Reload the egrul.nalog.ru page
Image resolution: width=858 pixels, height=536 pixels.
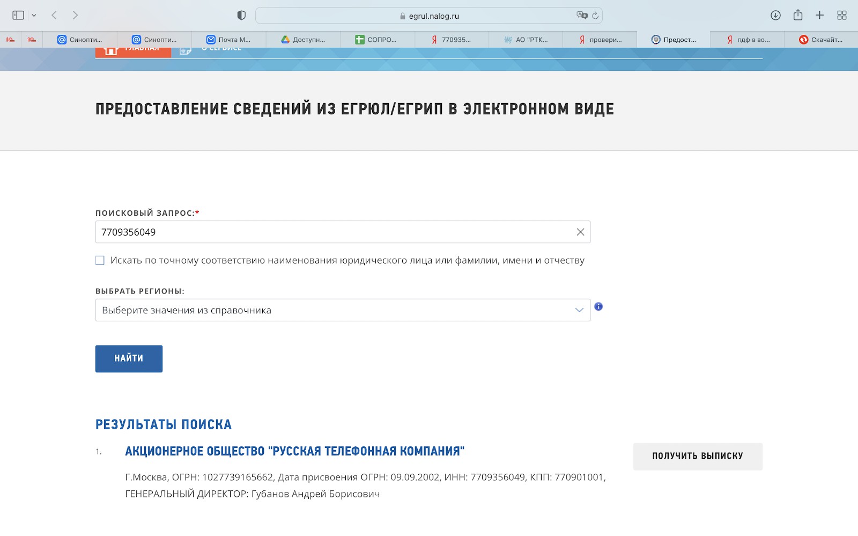click(x=595, y=16)
